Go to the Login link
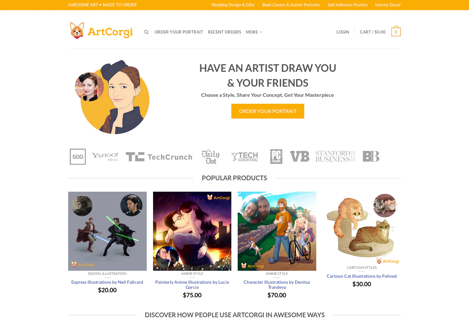 [x=343, y=32]
